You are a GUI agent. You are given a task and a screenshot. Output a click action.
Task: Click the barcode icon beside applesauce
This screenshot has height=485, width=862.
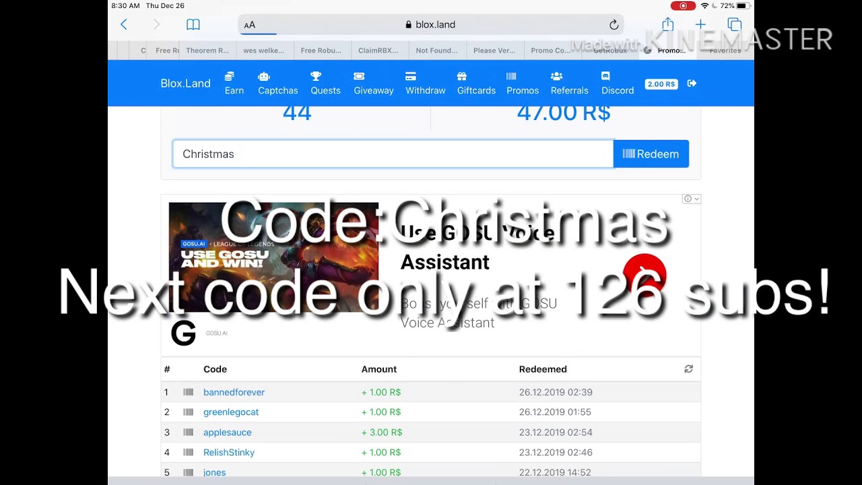[x=188, y=432]
